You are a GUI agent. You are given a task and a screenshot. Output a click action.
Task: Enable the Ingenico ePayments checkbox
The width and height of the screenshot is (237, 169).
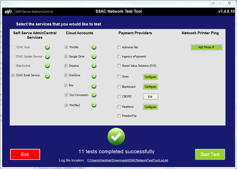119,56
